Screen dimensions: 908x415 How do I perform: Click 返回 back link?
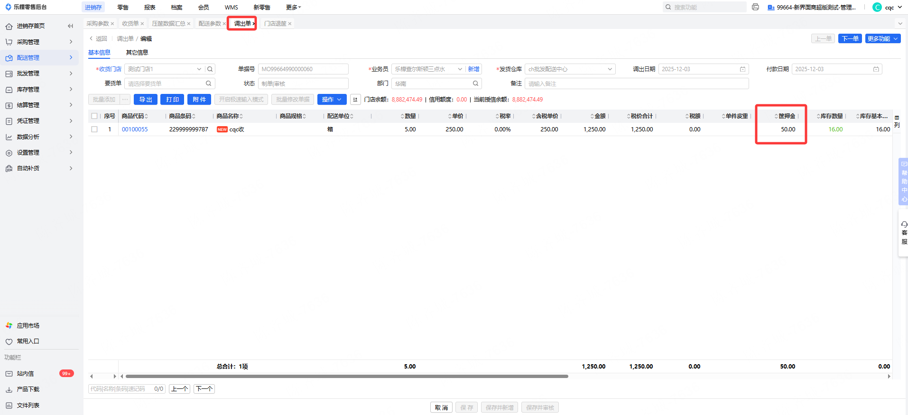tap(99, 39)
